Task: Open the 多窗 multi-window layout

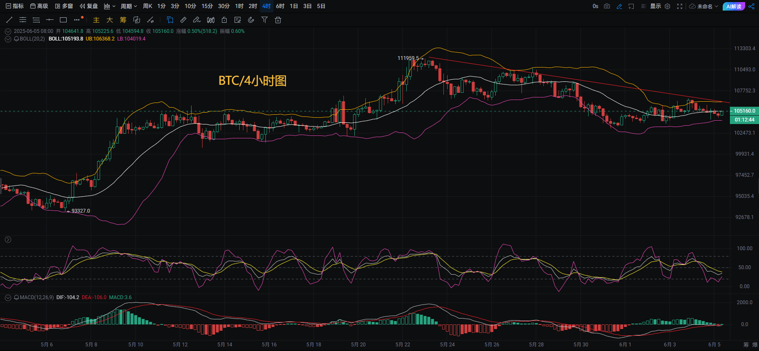Action: [64, 6]
